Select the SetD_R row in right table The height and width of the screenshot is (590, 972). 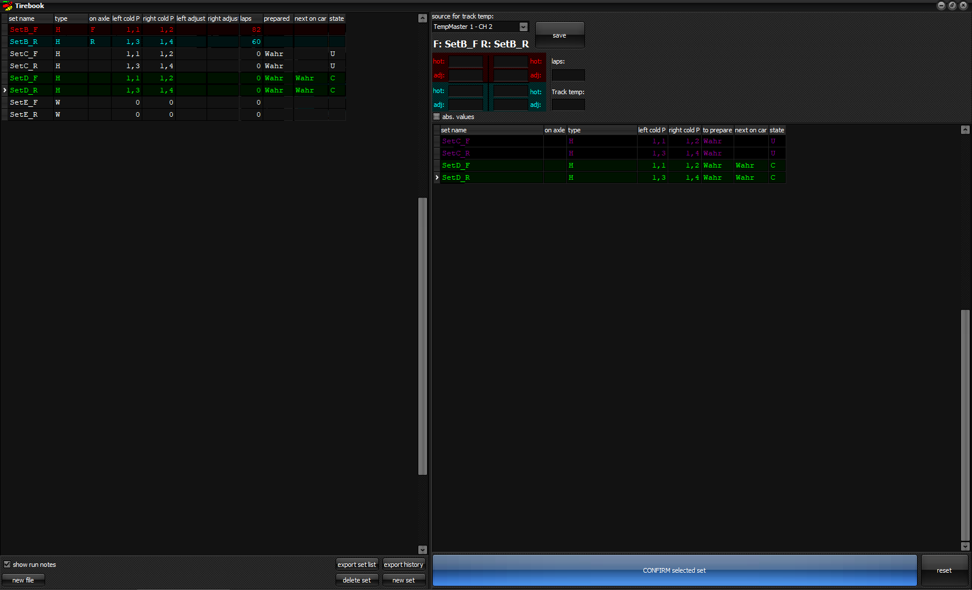[456, 178]
